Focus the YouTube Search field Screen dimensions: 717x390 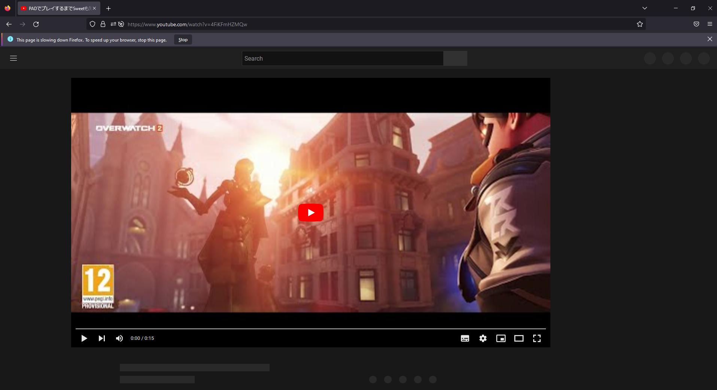(343, 58)
